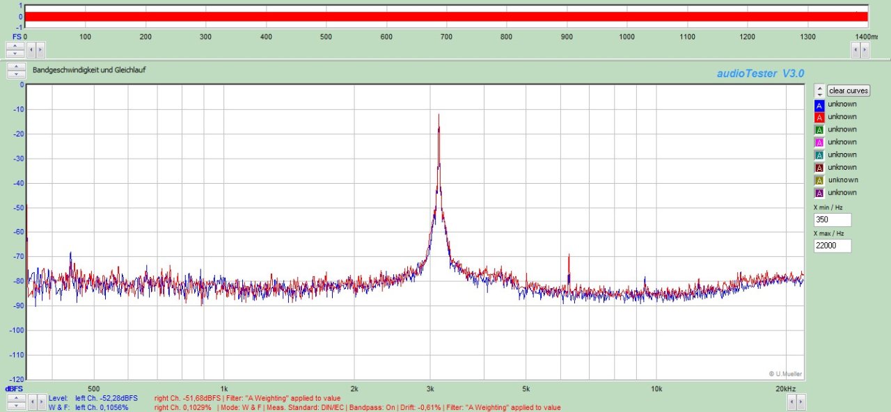Click the X max / Hz field showing 22000

pos(831,246)
